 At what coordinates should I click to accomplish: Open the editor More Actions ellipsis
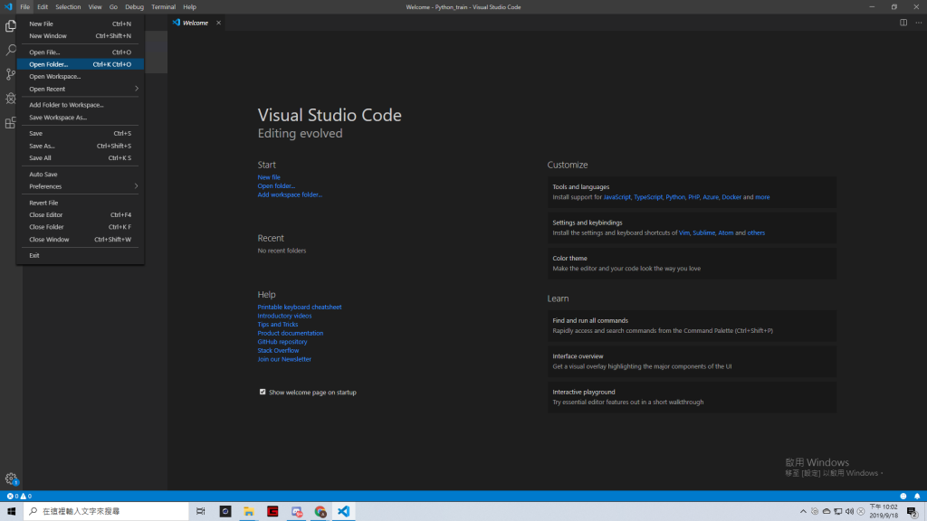coord(918,23)
